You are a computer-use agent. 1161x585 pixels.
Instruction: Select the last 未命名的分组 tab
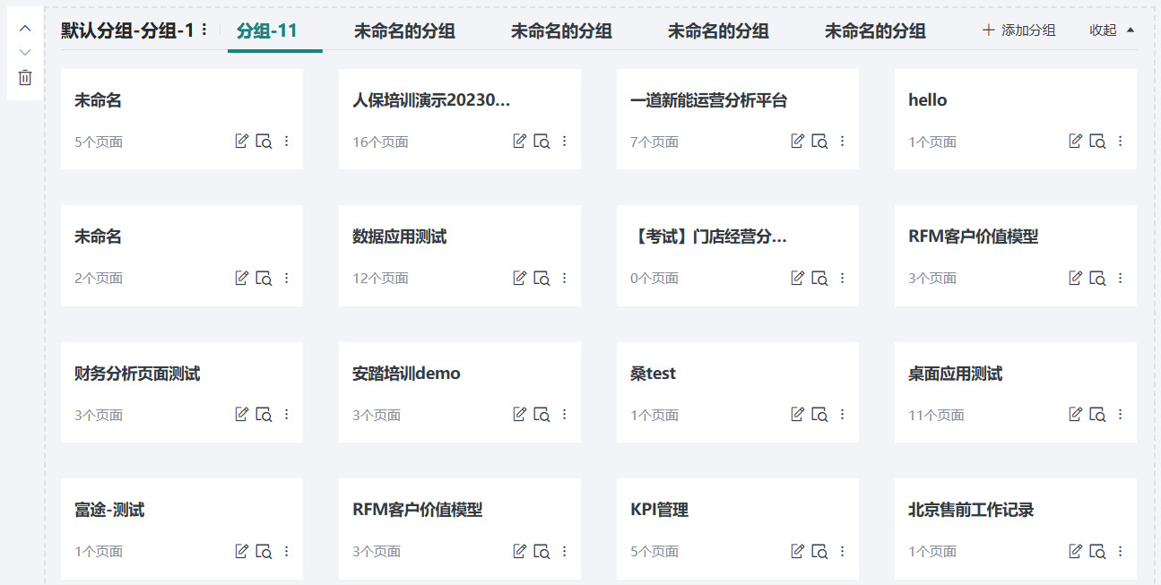[x=873, y=30]
